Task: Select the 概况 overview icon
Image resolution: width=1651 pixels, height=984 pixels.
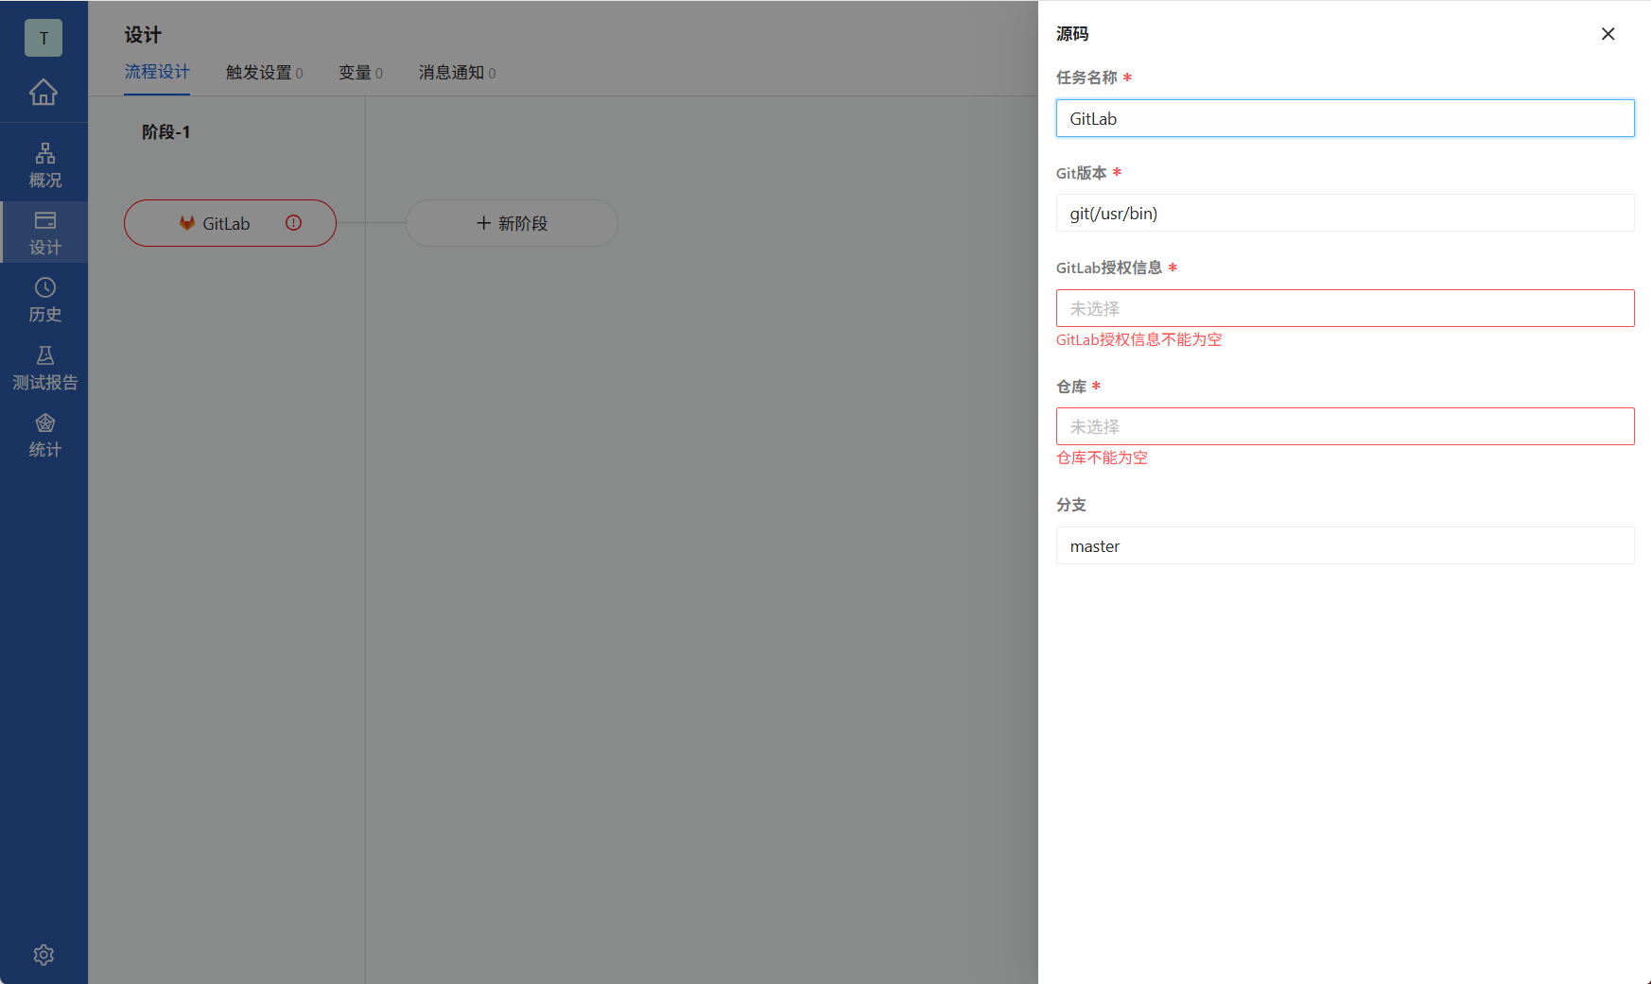Action: pyautogui.click(x=43, y=163)
